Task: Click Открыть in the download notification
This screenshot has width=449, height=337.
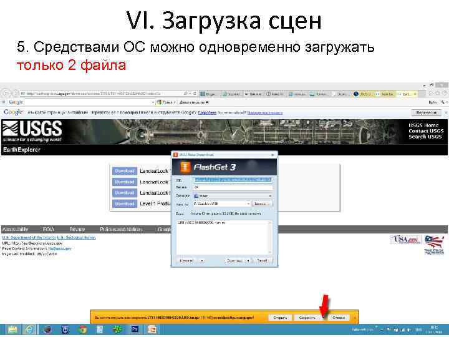Action: 280,318
